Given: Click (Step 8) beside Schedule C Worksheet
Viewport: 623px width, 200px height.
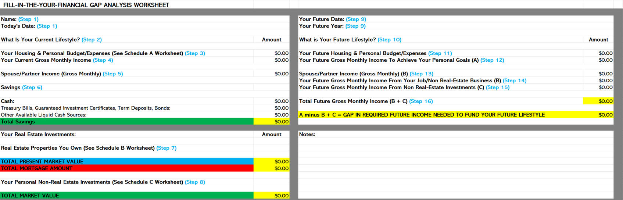Looking at the screenshot, I should click(x=195, y=182).
